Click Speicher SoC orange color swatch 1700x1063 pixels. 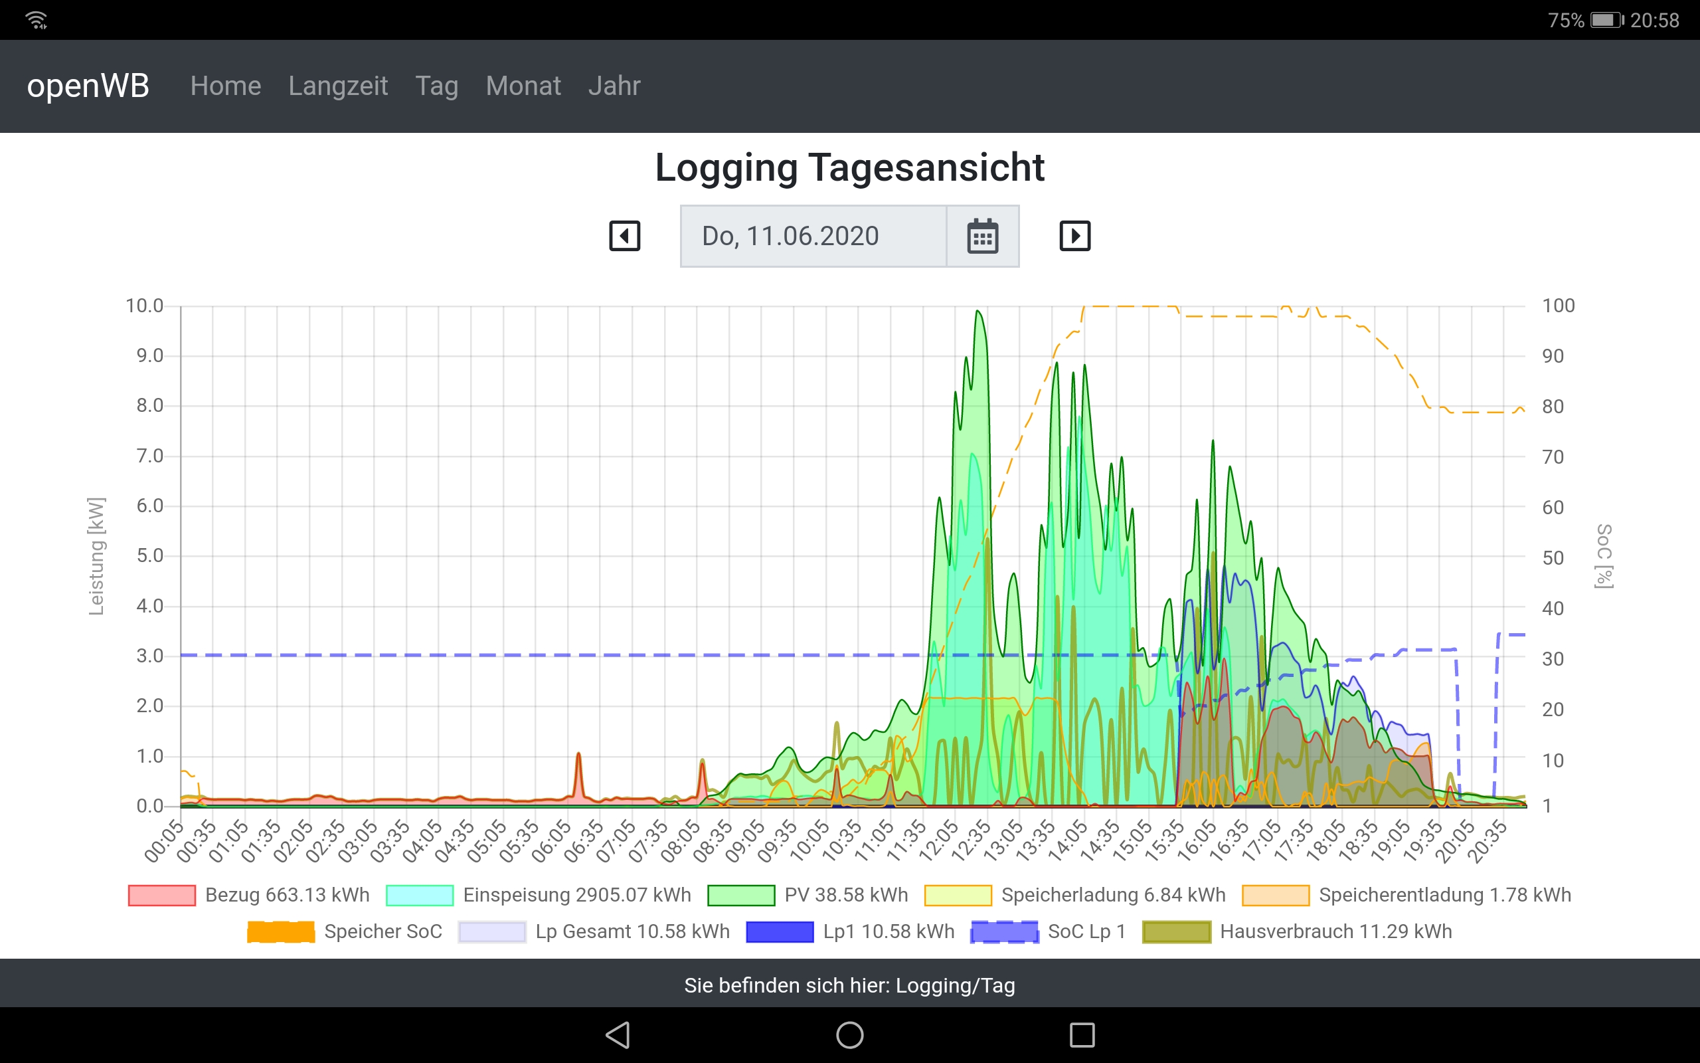pyautogui.click(x=281, y=931)
